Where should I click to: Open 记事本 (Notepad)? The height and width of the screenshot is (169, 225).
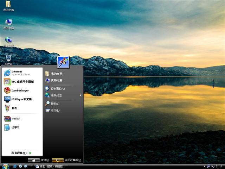15,127
